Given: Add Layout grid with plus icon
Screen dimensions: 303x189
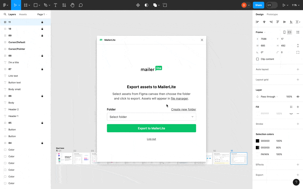Looking at the screenshot, I should click(298, 80).
